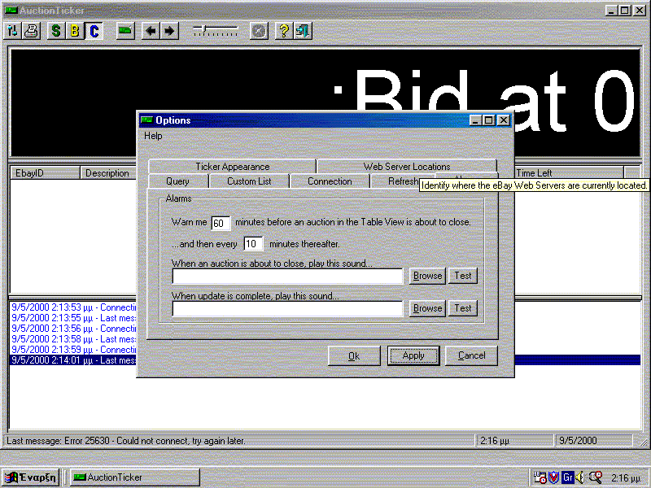
Task: Test the auction closing sound
Action: (463, 276)
